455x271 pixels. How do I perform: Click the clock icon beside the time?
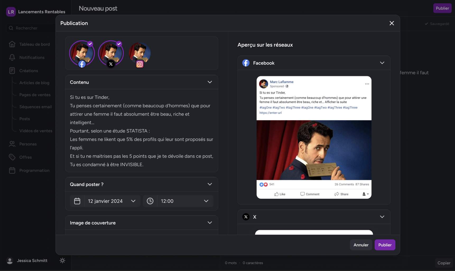tap(150, 201)
